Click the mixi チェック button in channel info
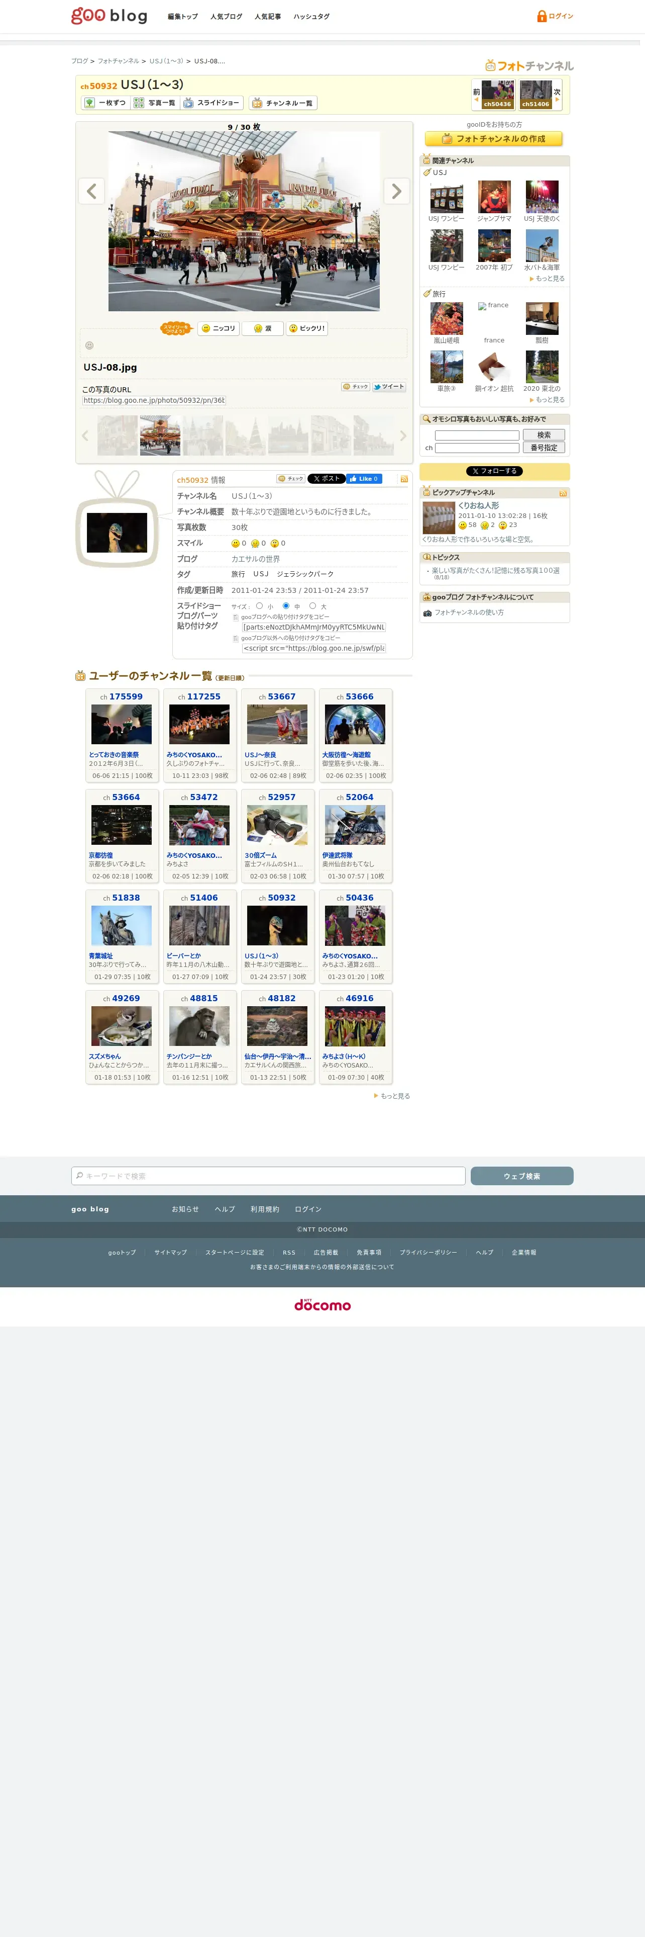 pos(290,478)
